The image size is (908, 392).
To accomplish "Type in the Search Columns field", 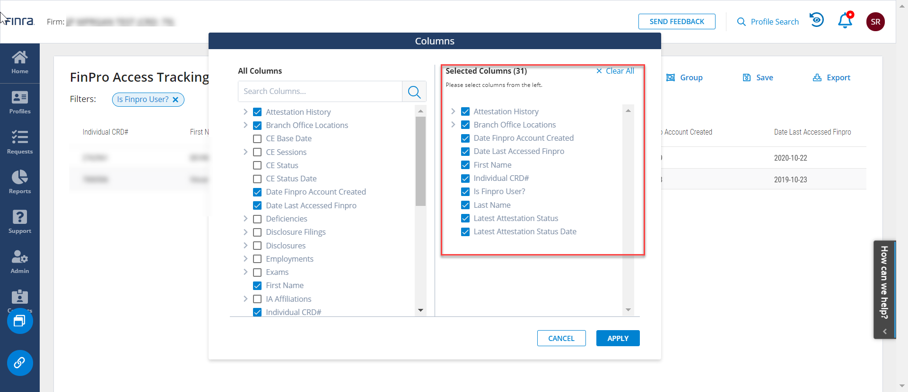I will (320, 92).
